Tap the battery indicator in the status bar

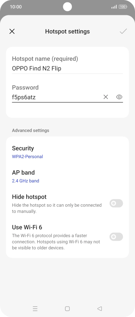coord(123,7)
